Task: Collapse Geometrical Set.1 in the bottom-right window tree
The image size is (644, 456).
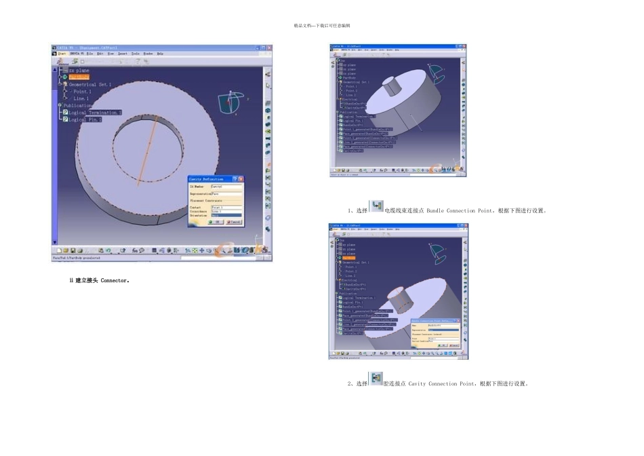Action: [x=336, y=263]
